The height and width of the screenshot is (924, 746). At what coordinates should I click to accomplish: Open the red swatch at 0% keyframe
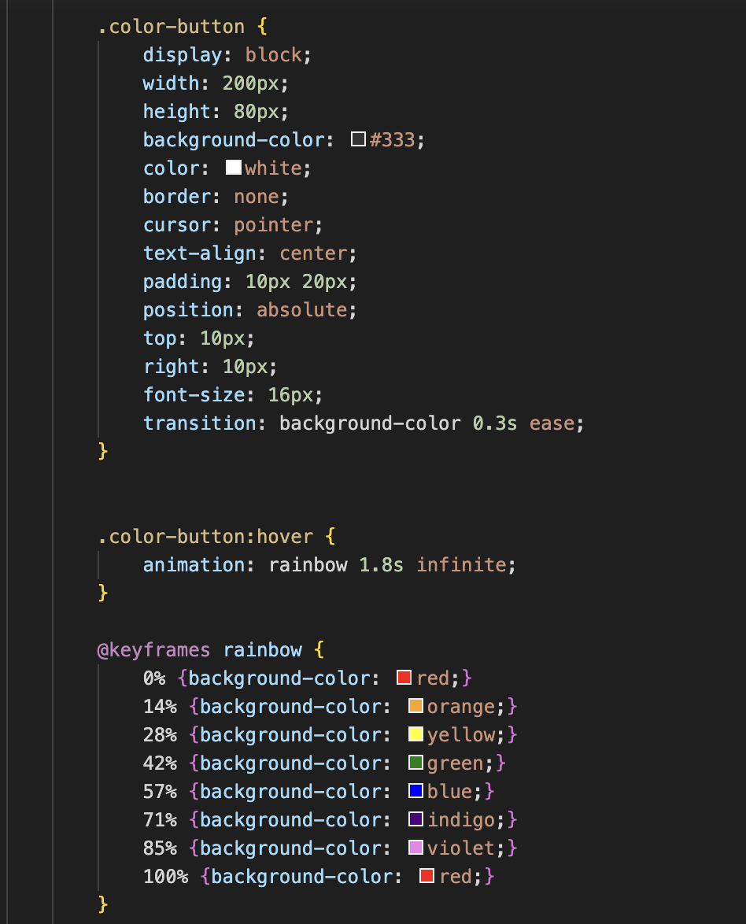(404, 678)
